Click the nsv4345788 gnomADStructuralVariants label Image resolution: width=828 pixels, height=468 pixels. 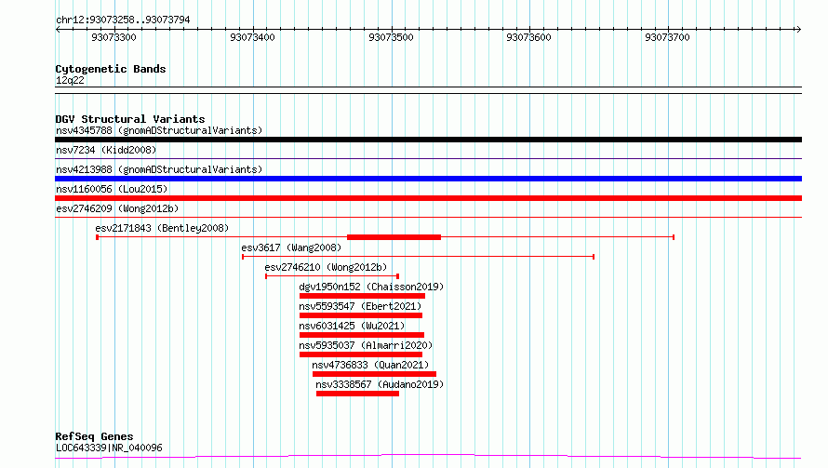159,130
